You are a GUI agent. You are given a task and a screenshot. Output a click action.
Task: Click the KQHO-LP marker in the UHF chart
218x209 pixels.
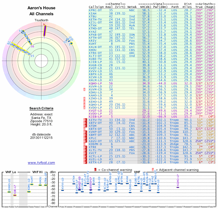tap(178, 187)
